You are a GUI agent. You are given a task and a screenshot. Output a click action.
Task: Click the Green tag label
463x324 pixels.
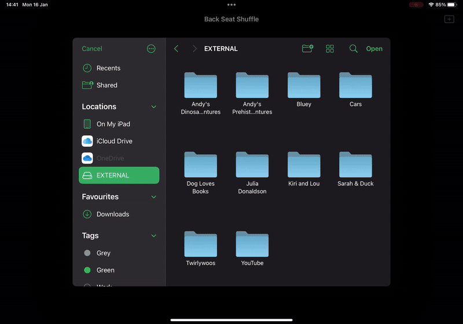[105, 270]
